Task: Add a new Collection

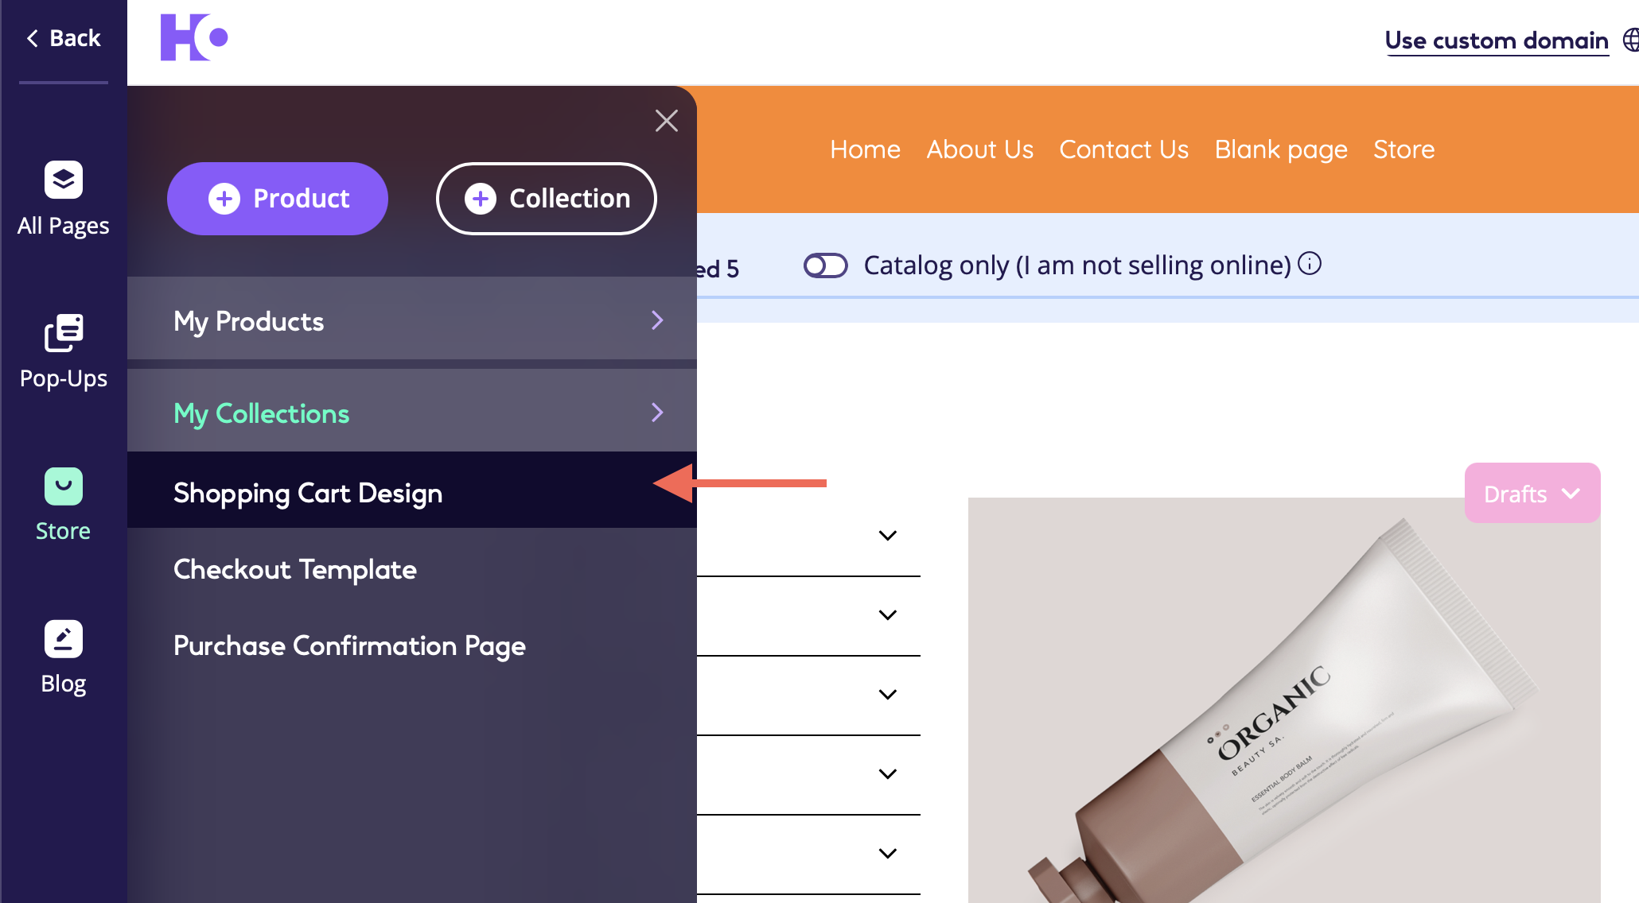Action: (x=547, y=199)
